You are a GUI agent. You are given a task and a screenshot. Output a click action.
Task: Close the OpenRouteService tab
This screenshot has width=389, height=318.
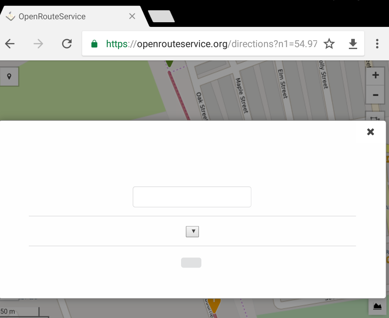click(132, 16)
